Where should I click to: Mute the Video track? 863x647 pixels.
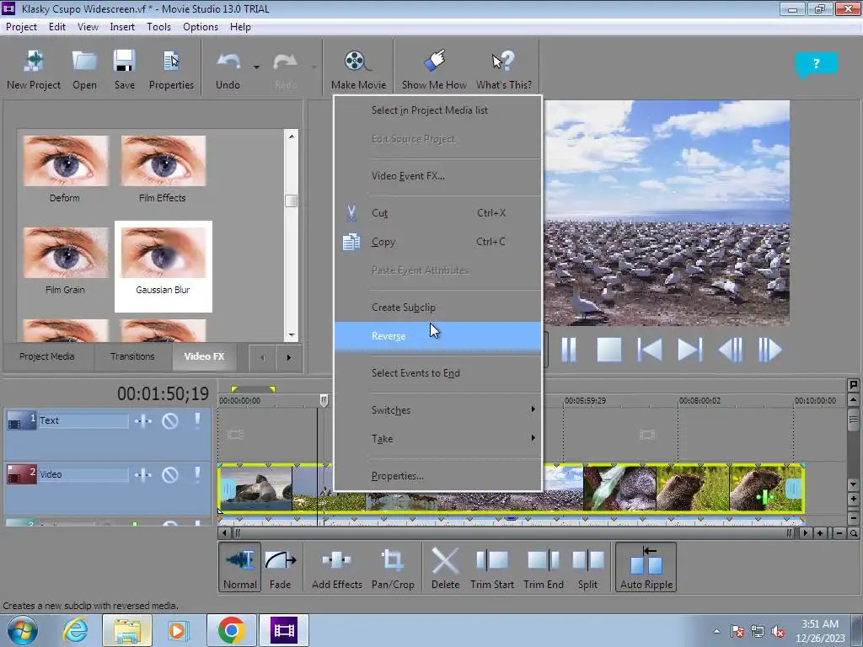coord(170,474)
